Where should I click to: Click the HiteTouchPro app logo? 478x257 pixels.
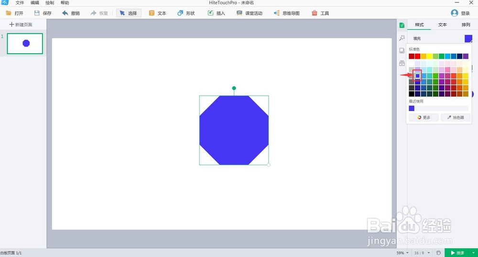[x=5, y=2]
